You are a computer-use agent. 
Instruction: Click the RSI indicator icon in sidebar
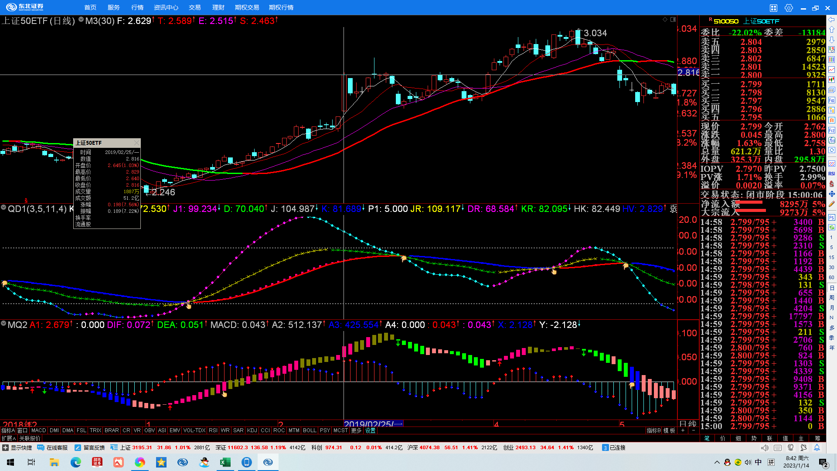832,174
